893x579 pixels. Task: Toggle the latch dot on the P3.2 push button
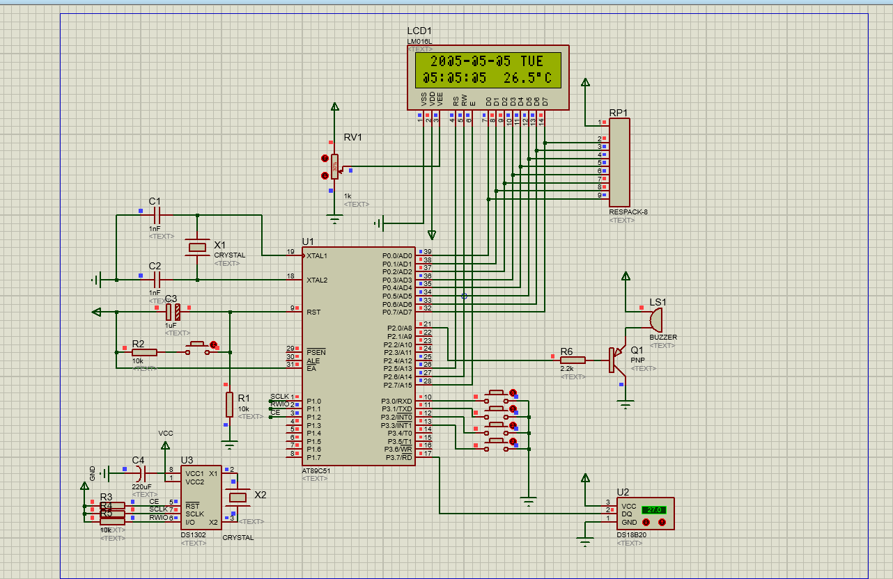[x=513, y=425]
